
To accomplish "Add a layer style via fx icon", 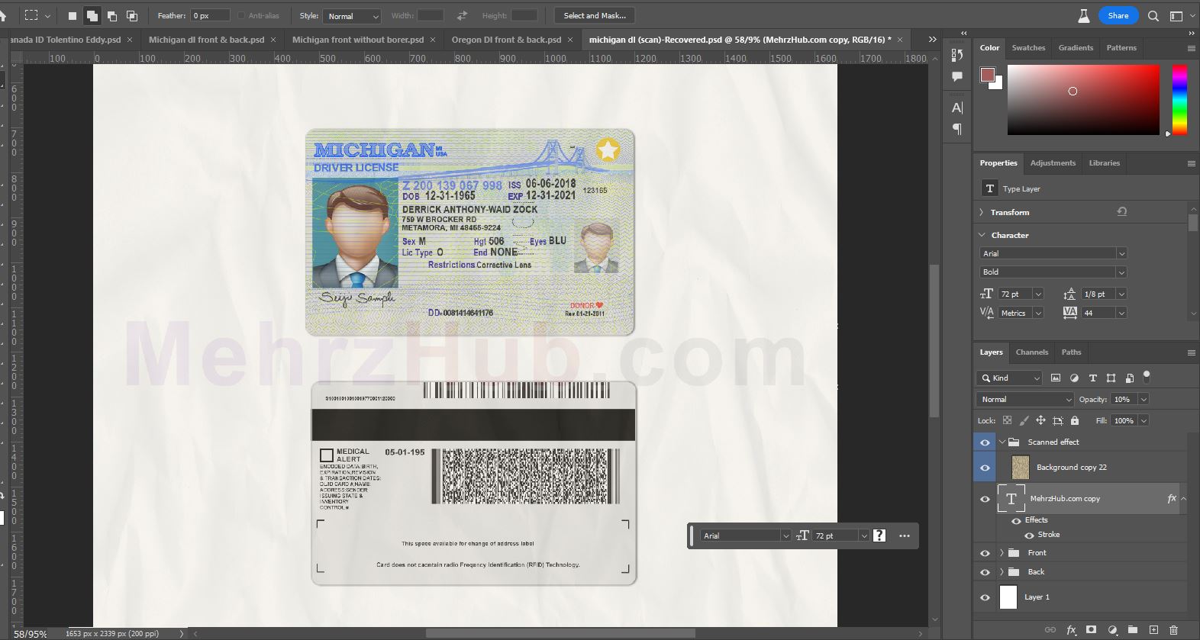I will pos(1071,629).
